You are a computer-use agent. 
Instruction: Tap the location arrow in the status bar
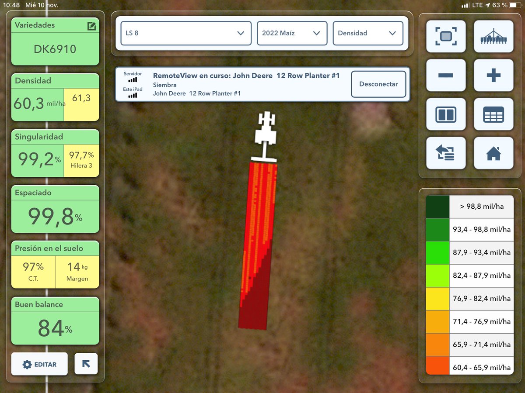(487, 5)
